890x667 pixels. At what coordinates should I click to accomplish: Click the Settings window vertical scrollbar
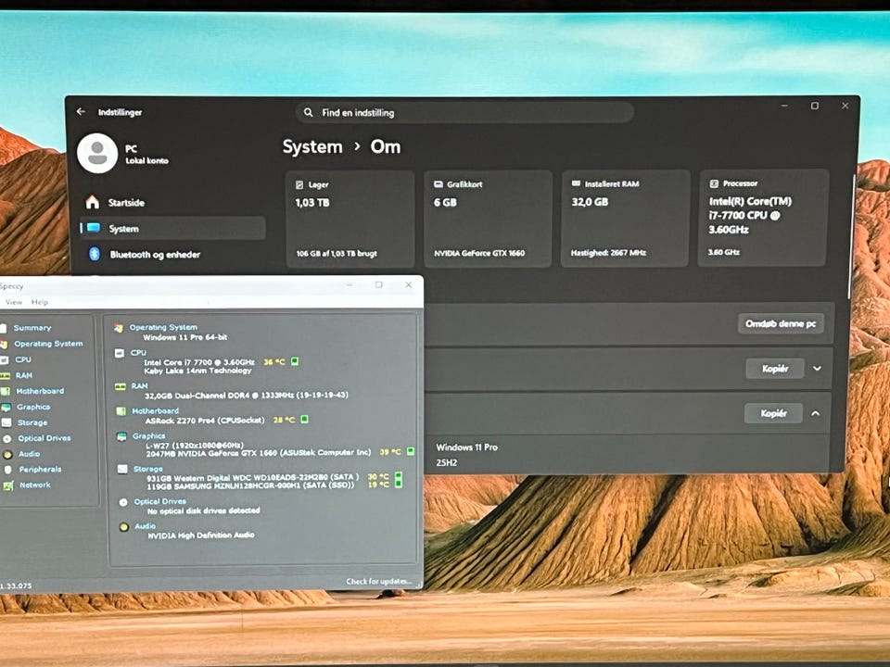851,236
